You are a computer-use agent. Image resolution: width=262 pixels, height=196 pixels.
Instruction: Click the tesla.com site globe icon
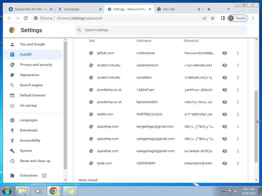(91, 163)
